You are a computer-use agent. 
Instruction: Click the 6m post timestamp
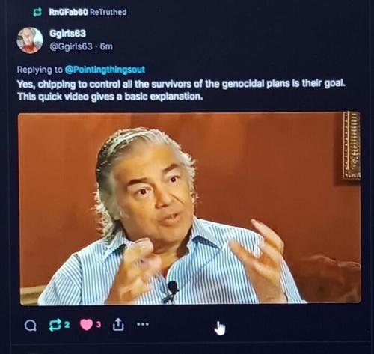point(106,46)
